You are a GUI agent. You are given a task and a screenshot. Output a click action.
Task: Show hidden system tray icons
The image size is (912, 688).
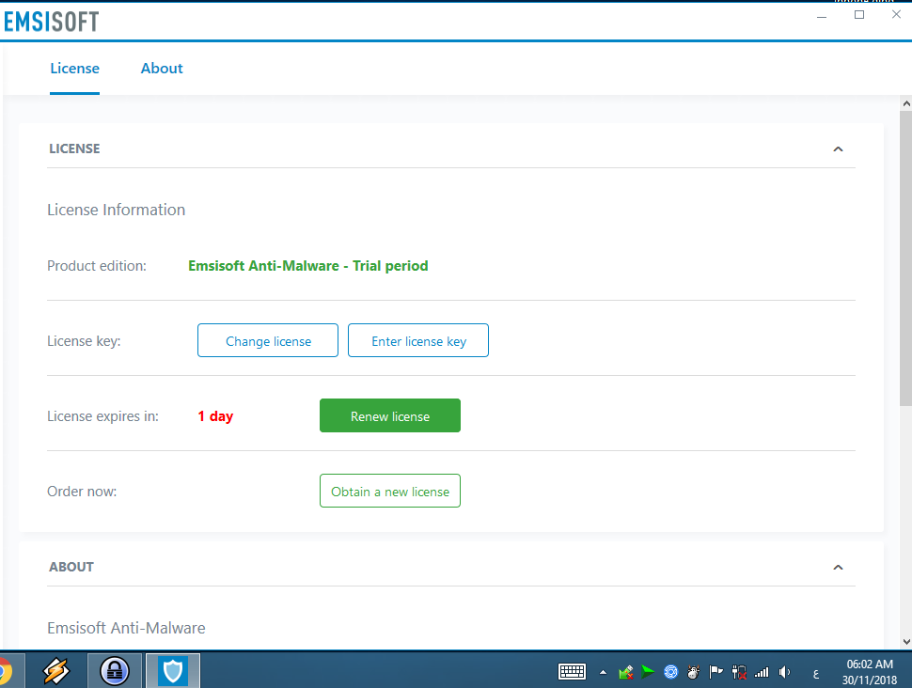604,672
